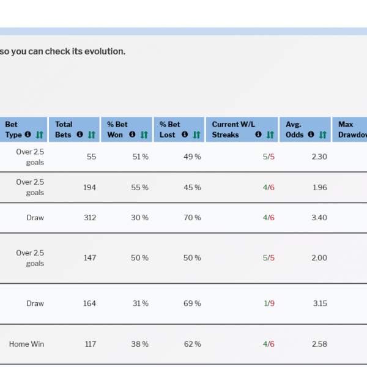Show info for Current W/L Streaks
Screen dimensions: 367x367
(x=258, y=135)
